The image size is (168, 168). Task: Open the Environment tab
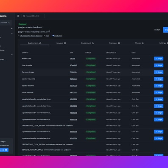point(87,43)
